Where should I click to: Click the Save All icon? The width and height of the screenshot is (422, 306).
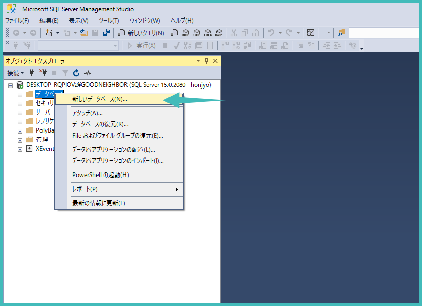click(106, 33)
